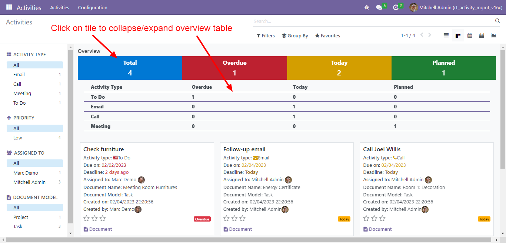Click second star on Call Joel Willis card

tap(374, 218)
